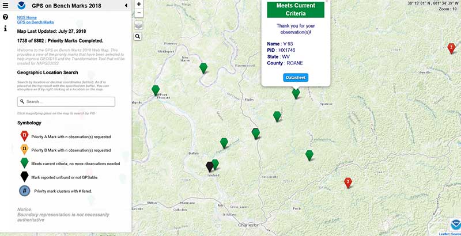461x236 pixels.
Task: Close the Meets Current Criteria popup
Action: coord(326,2)
